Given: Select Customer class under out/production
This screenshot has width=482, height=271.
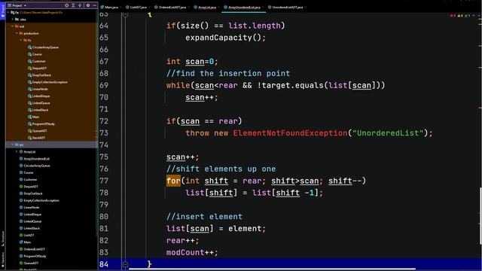Looking at the screenshot, I should point(38,61).
